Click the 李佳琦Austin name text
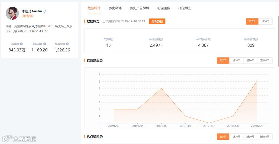The width and height of the screenshot is (279, 144). (32, 11)
